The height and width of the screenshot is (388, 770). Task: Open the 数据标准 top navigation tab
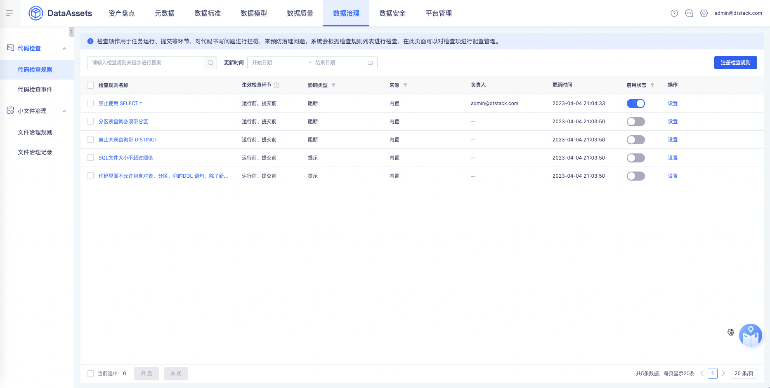click(x=208, y=13)
